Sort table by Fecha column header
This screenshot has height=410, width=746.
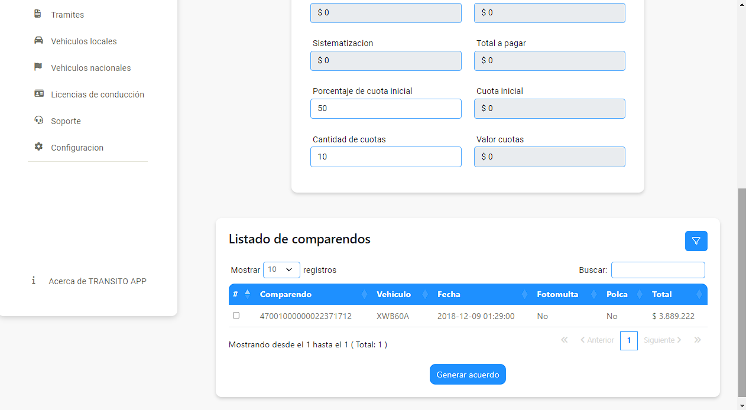pyautogui.click(x=449, y=294)
